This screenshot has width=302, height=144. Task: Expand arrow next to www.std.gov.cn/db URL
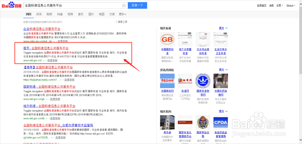point(47,118)
